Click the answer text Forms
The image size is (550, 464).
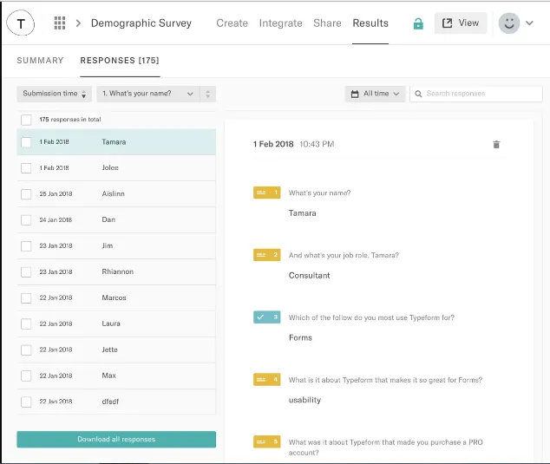click(300, 337)
